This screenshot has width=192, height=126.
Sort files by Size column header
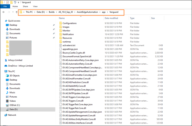coord(153,18)
